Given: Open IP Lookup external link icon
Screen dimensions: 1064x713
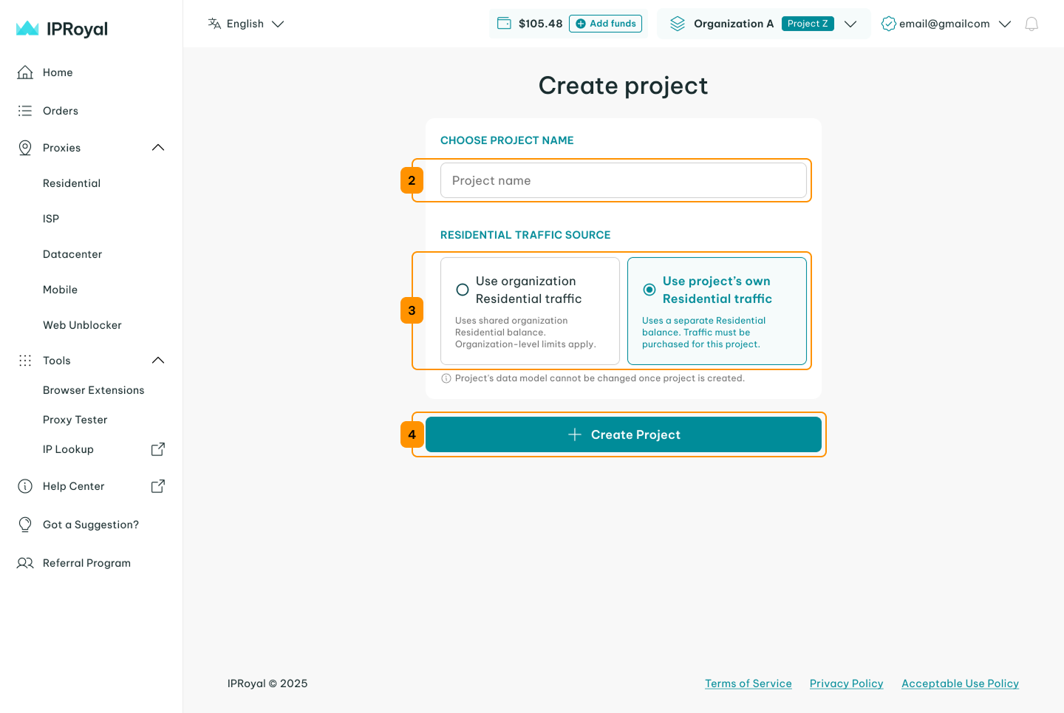Looking at the screenshot, I should tap(157, 449).
